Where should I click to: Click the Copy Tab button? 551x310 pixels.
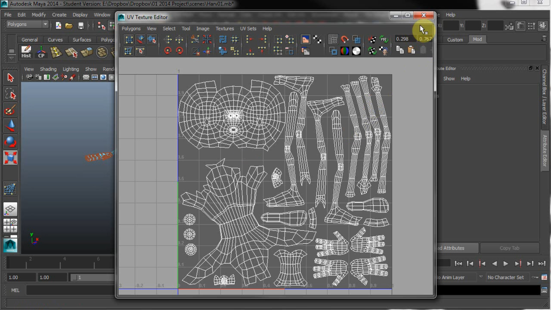click(509, 248)
